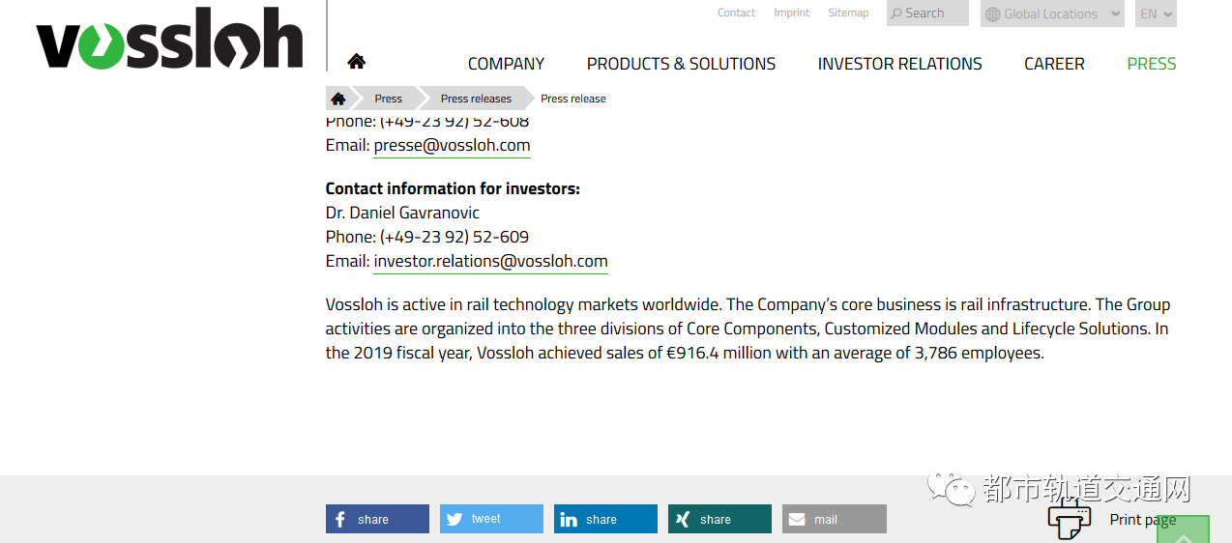Click the home icon in main navigation
The image size is (1232, 543).
point(356,62)
